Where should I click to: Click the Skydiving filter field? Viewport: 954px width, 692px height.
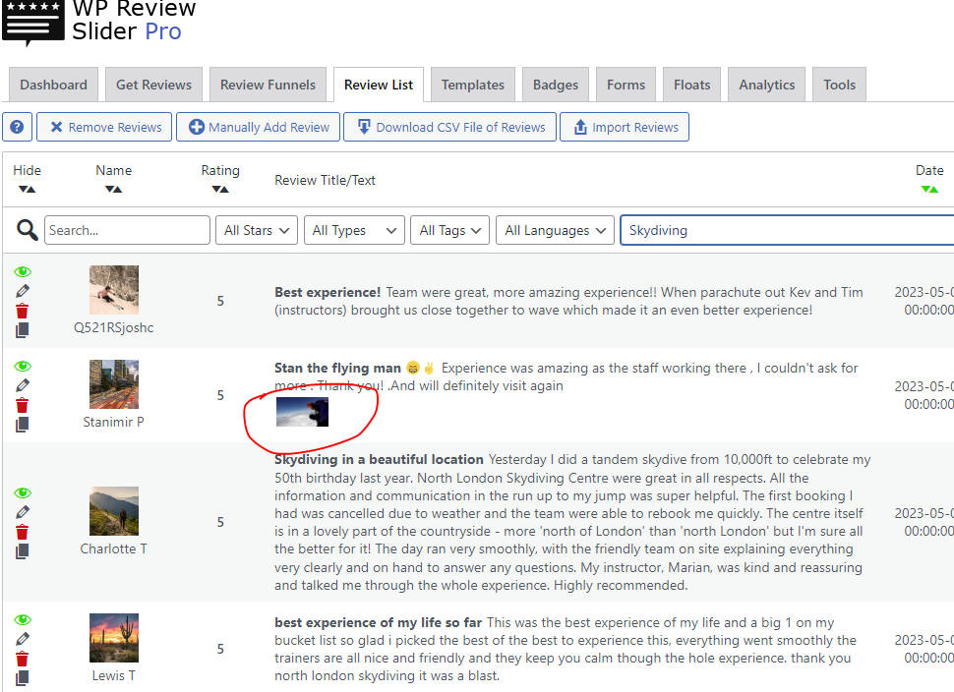787,230
